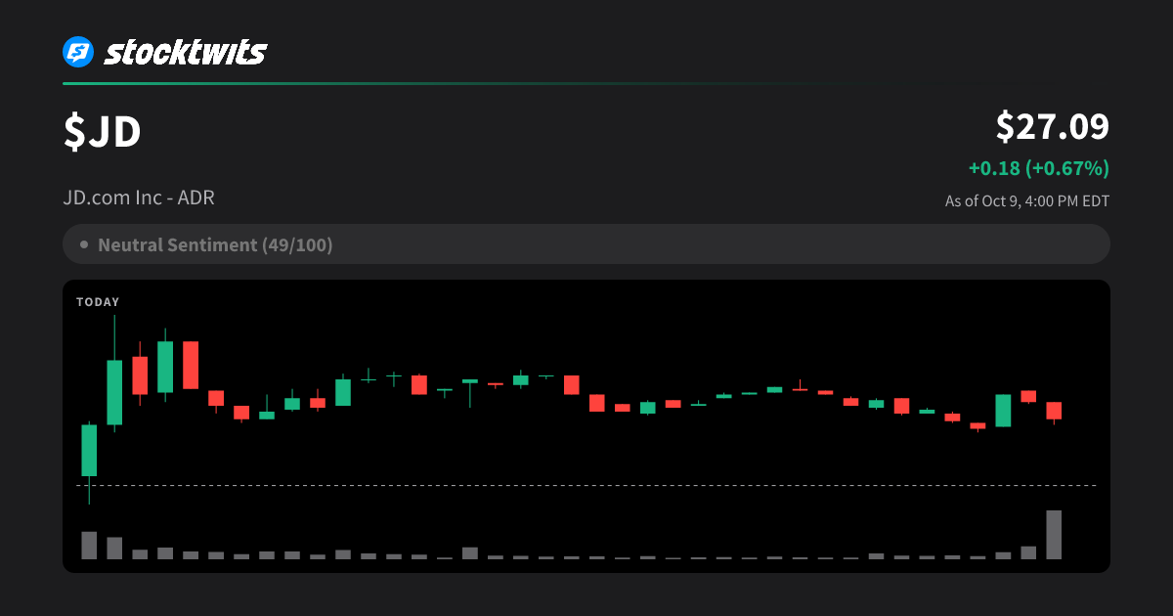
Task: Click the dashed previous-close line
Action: point(586,485)
